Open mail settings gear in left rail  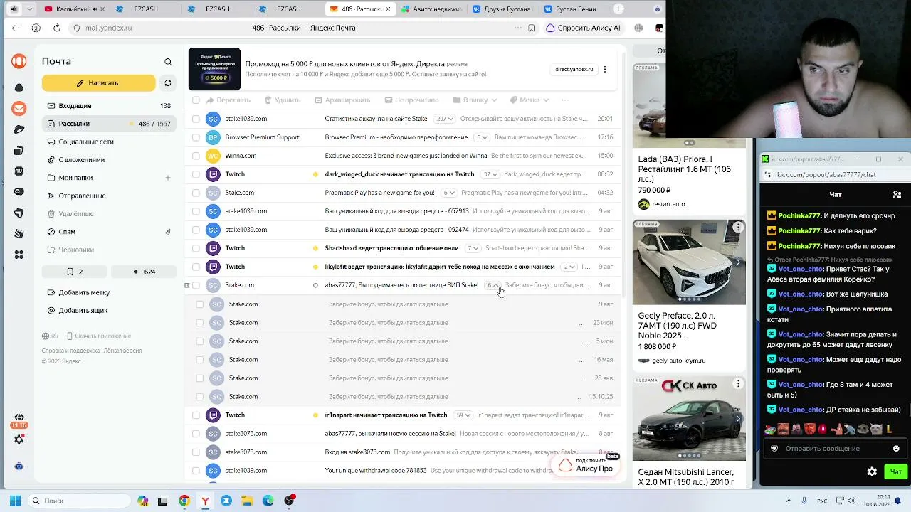point(19,439)
